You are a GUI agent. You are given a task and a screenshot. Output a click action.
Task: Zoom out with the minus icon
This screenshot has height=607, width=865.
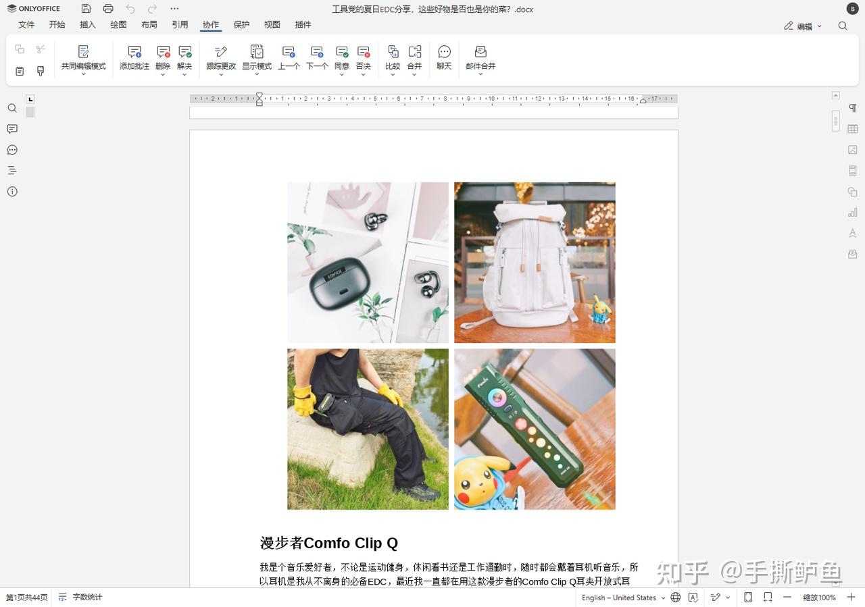pos(787,598)
